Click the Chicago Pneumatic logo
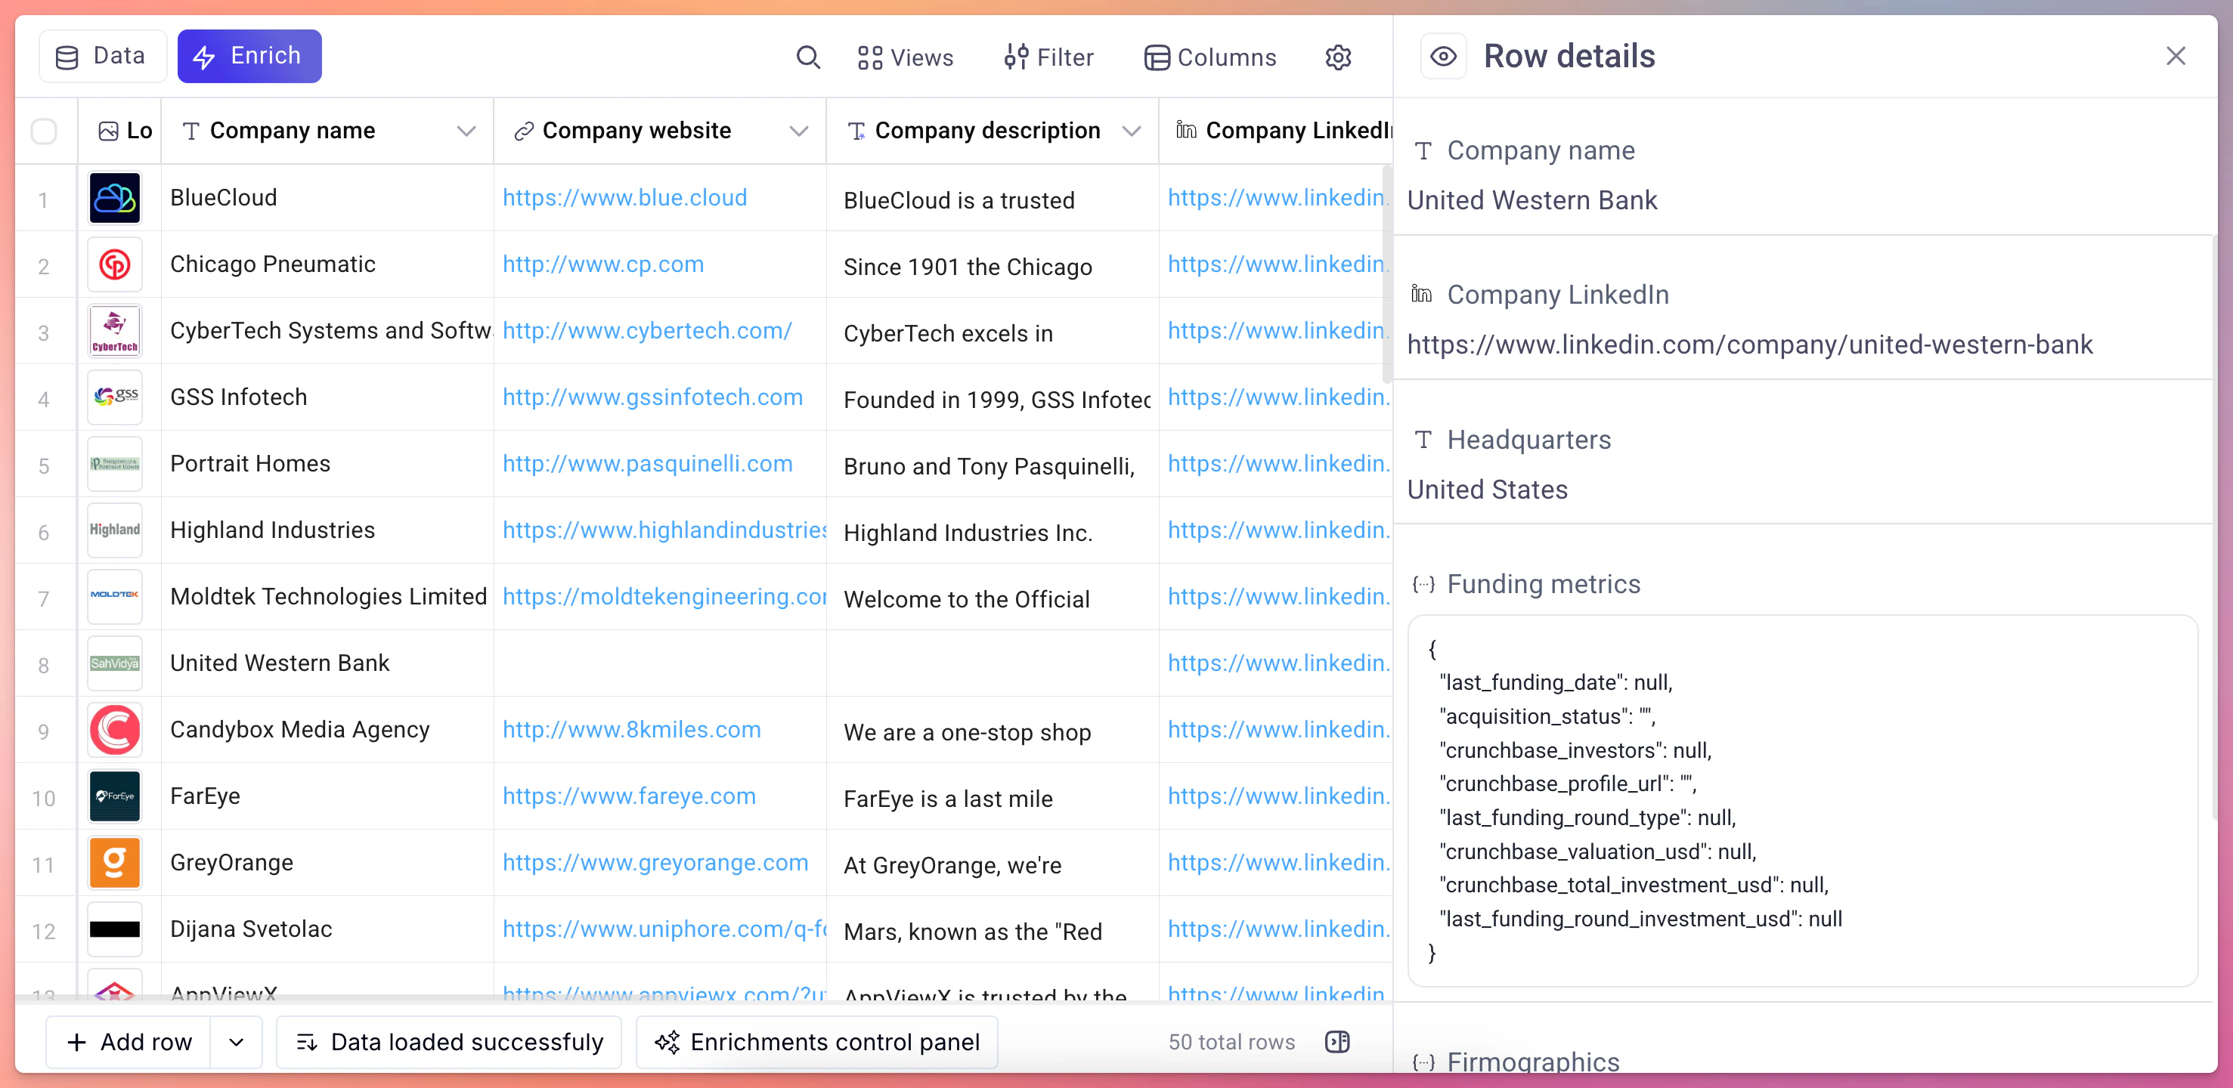 (x=114, y=265)
